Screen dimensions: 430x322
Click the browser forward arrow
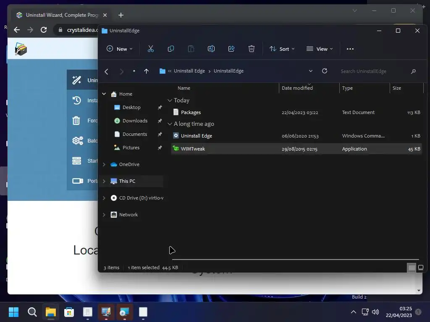30,30
